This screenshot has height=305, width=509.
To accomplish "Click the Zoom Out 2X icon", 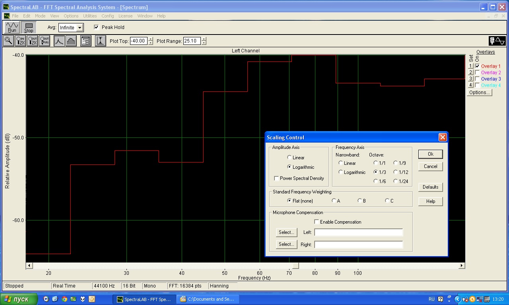I will click(x=33, y=41).
